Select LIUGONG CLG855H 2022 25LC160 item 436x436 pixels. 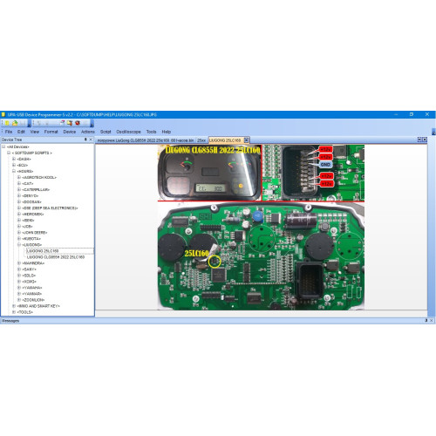point(56,257)
